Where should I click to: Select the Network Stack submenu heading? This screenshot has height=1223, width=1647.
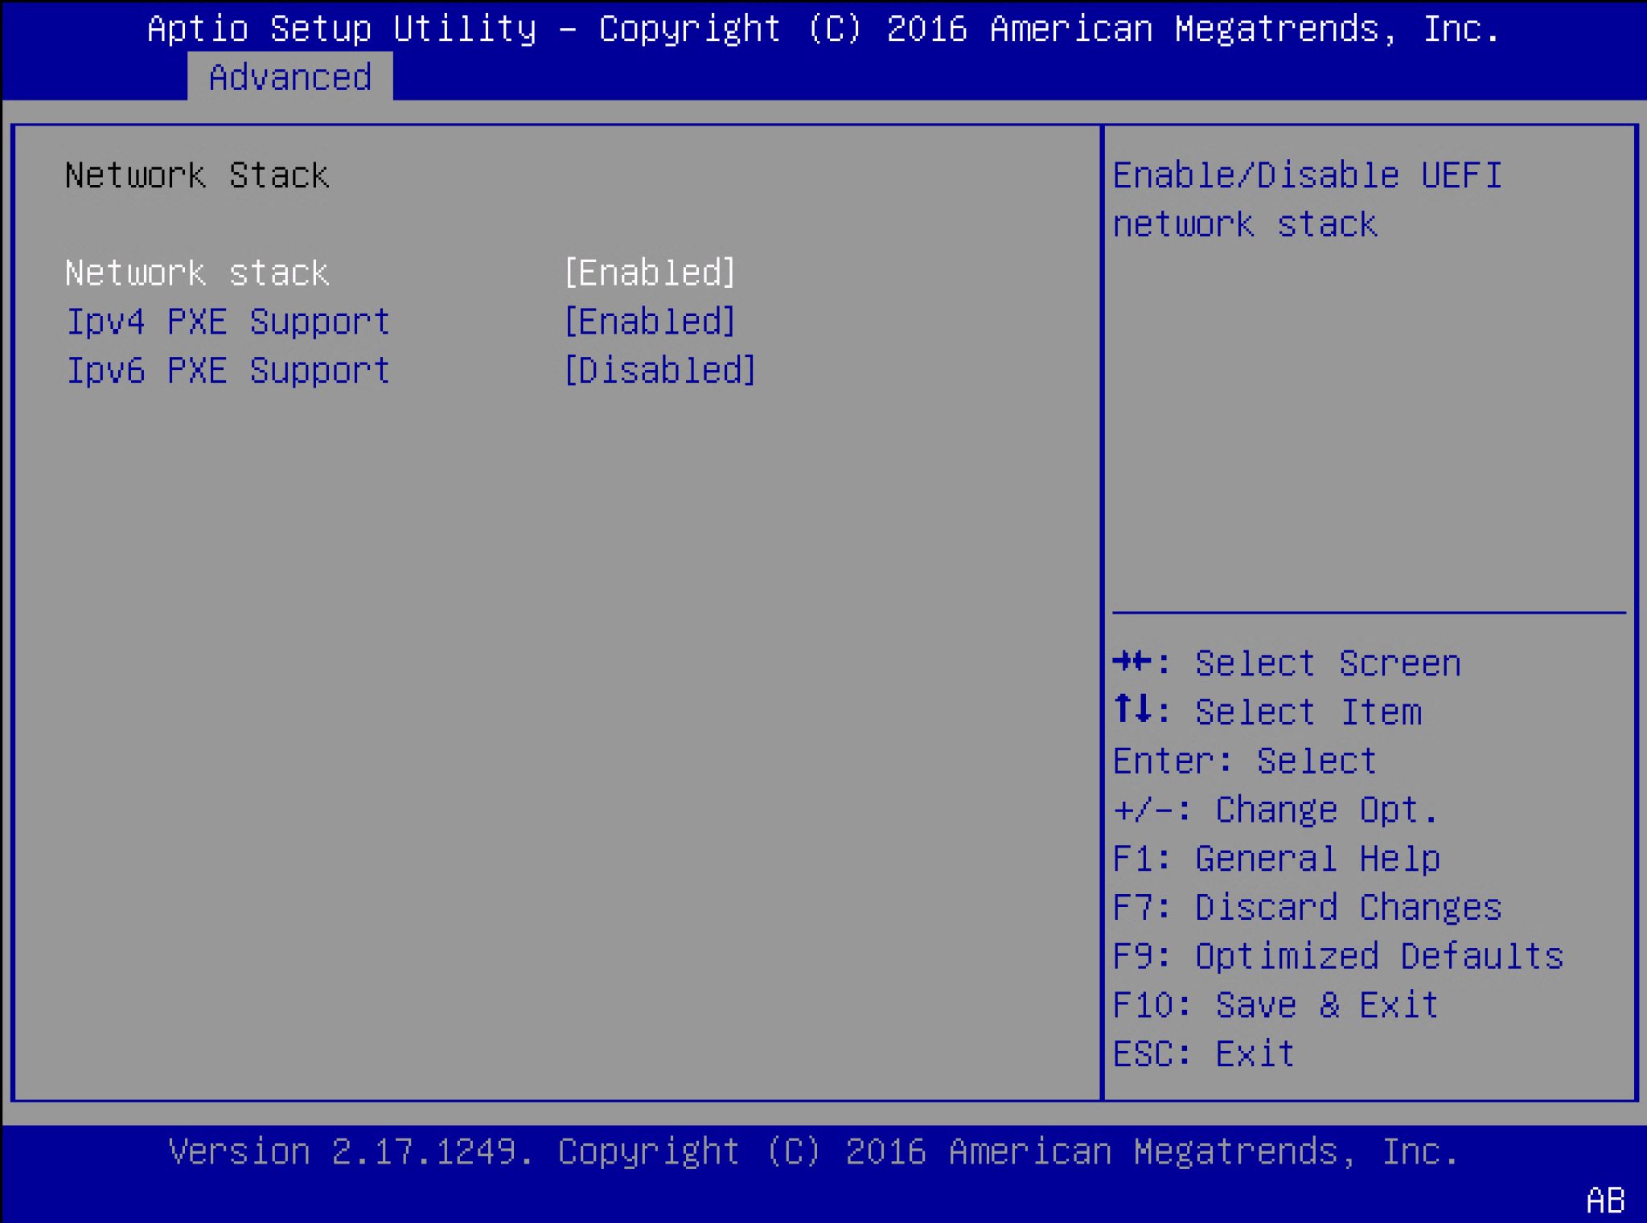pos(195,174)
